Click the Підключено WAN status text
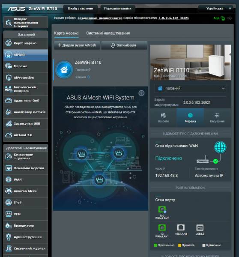 click(x=168, y=158)
